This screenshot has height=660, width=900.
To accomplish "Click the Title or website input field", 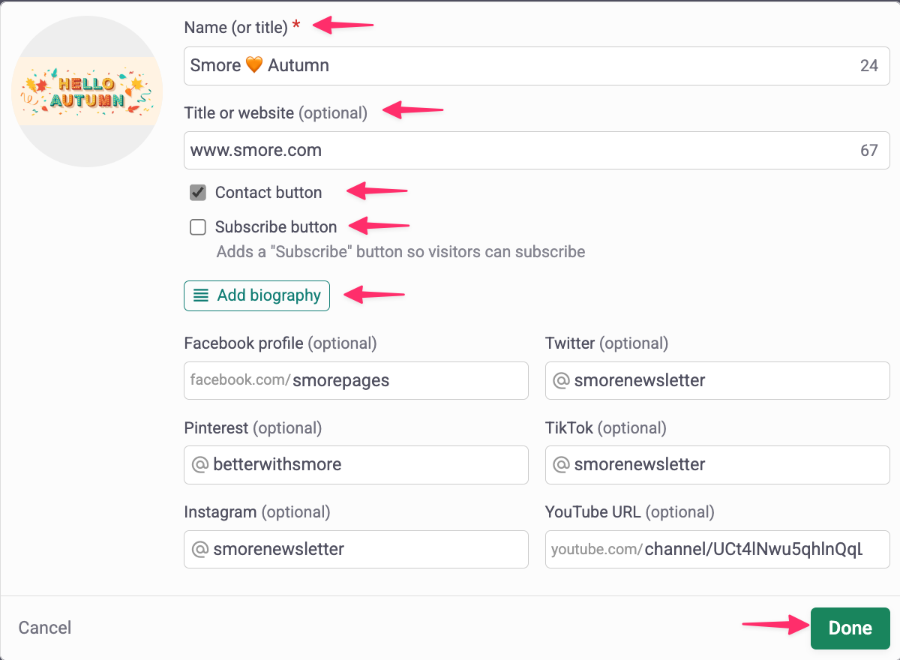I will click(x=517, y=151).
